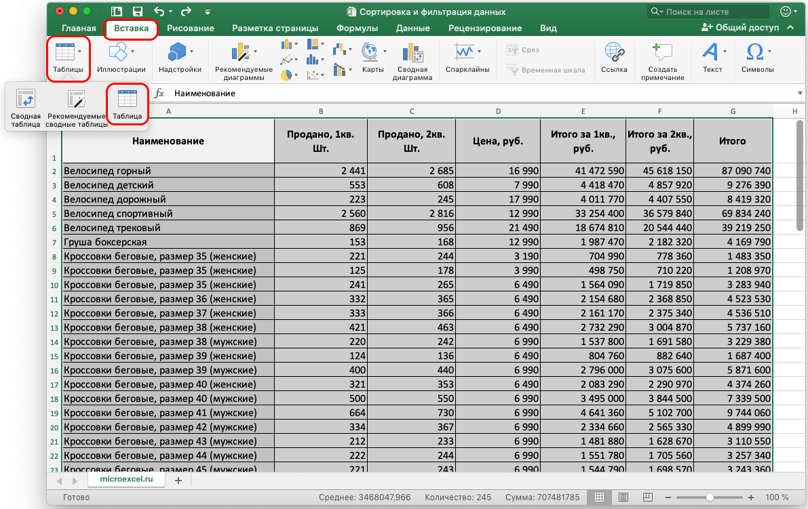Insert a waterfall chart from ribbon
This screenshot has width=808, height=509.
[339, 49]
